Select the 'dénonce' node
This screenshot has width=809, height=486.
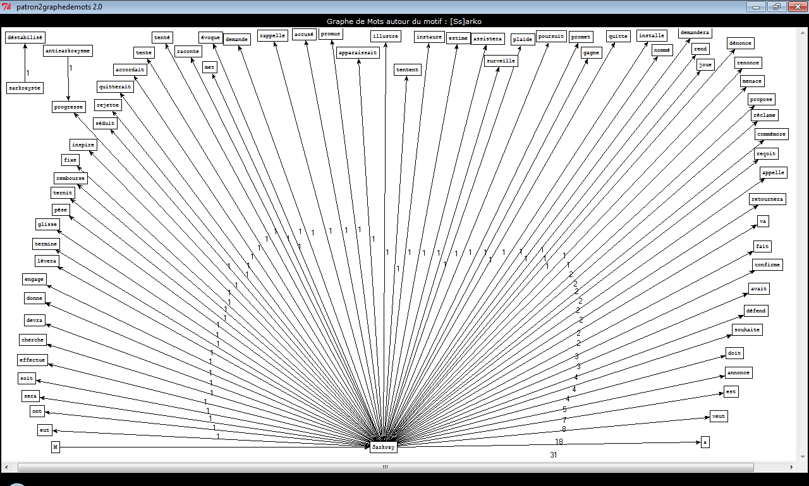click(741, 43)
